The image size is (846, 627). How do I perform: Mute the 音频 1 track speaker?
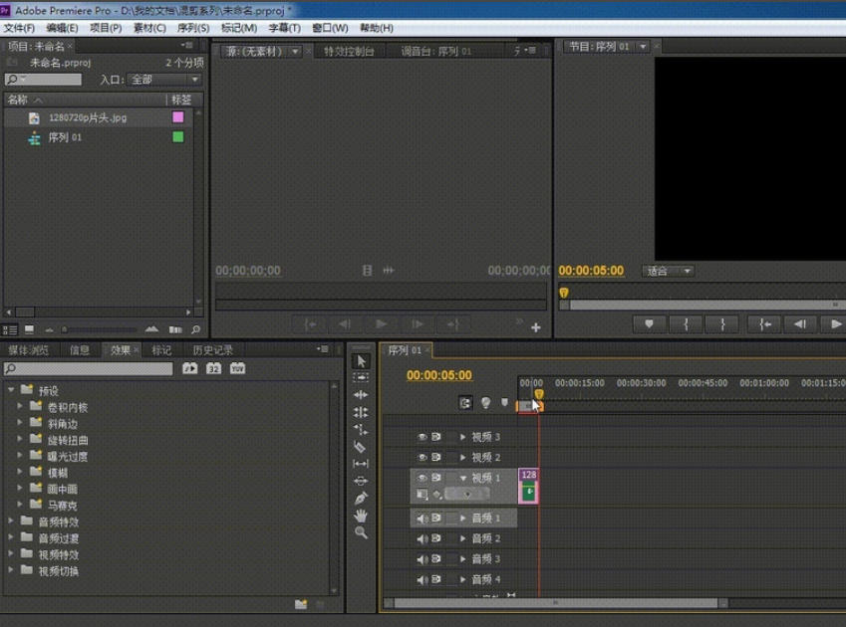tap(422, 519)
